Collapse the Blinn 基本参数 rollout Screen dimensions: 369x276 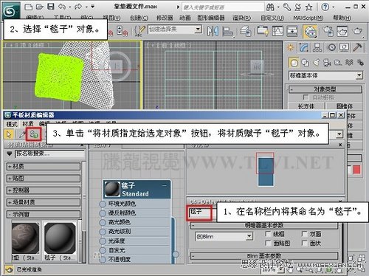[x=264, y=256]
